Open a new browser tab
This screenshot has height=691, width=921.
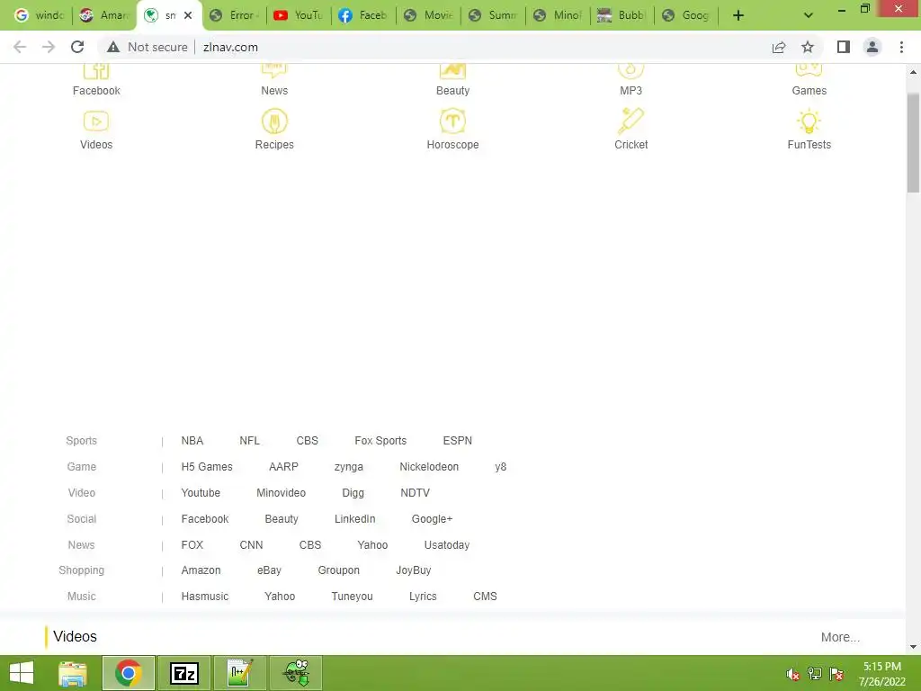738,15
